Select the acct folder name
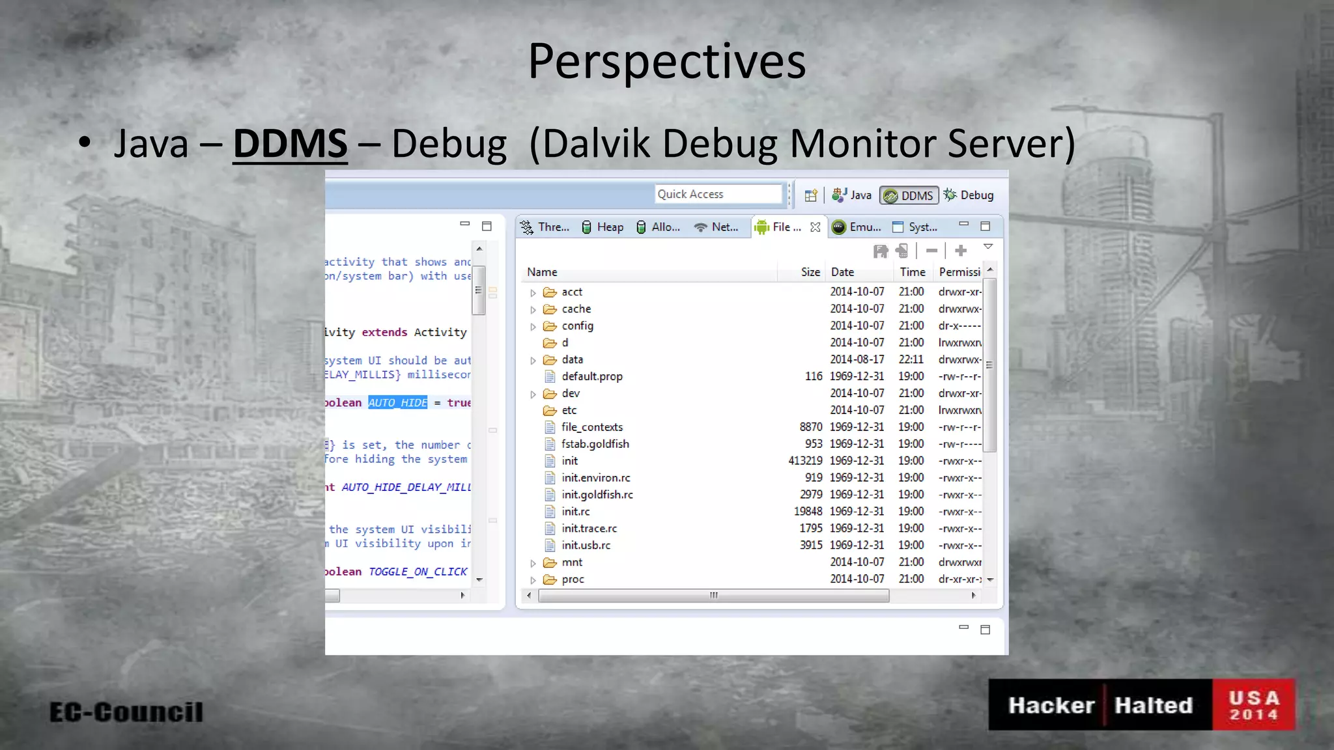The height and width of the screenshot is (750, 1334). coord(572,292)
